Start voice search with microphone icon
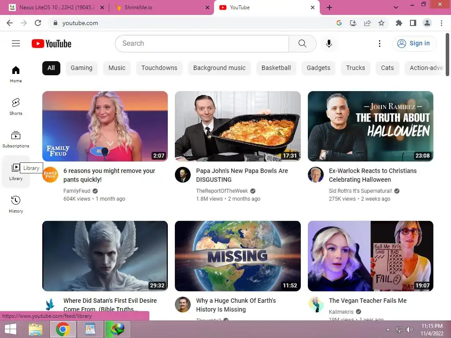The height and width of the screenshot is (338, 451). tap(329, 44)
